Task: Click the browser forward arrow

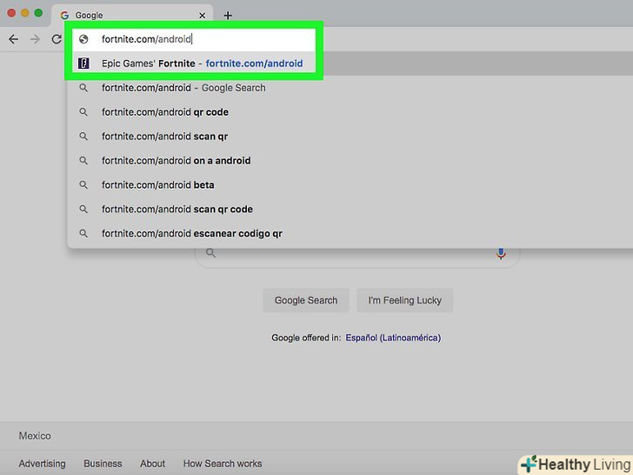Action: [x=35, y=39]
